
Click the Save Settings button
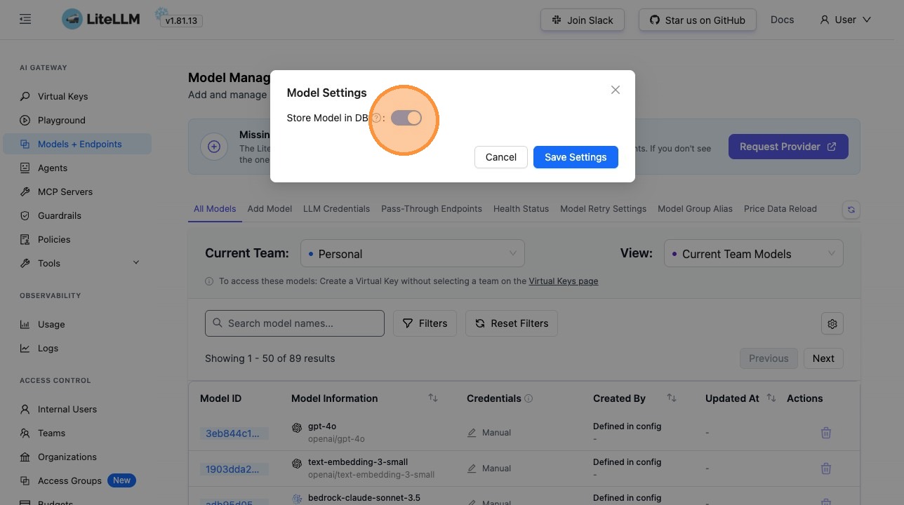point(576,157)
